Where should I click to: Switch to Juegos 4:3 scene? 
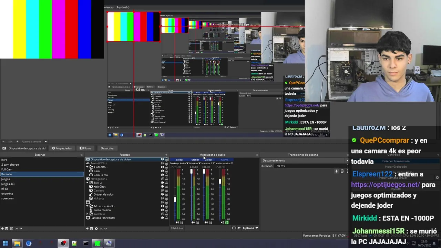[41, 184]
